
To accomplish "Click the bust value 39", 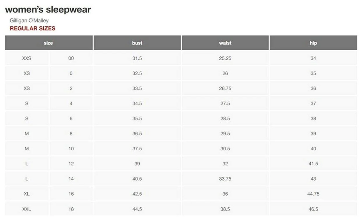I will tap(137, 164).
